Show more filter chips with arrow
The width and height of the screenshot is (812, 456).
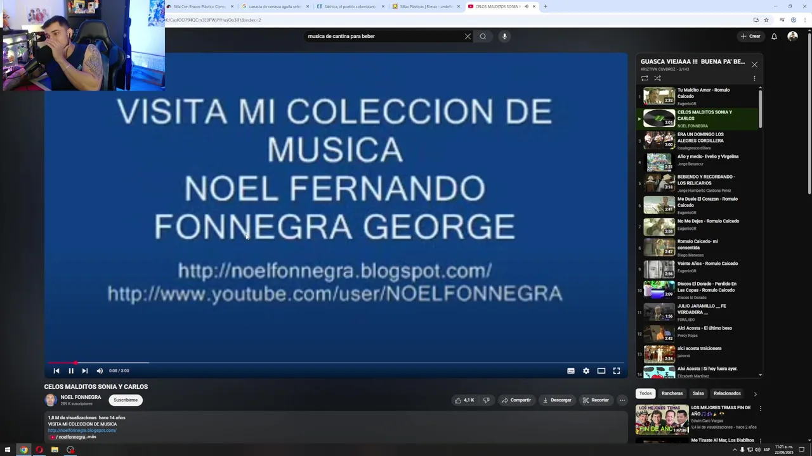pyautogui.click(x=755, y=393)
